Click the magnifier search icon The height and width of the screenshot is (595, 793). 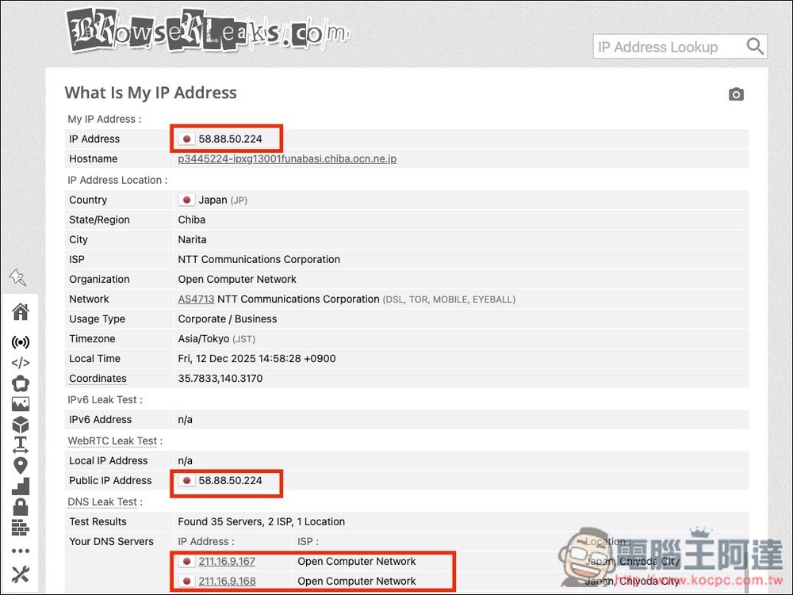pos(755,47)
